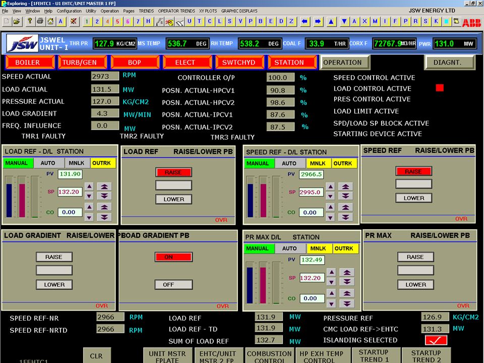
Task: Open help via the question mark icon
Action: 30,22
